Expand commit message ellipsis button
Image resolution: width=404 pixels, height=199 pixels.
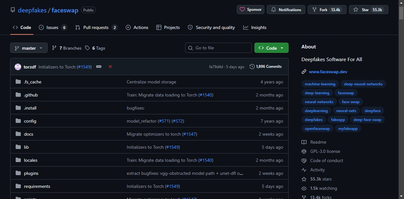[99, 67]
